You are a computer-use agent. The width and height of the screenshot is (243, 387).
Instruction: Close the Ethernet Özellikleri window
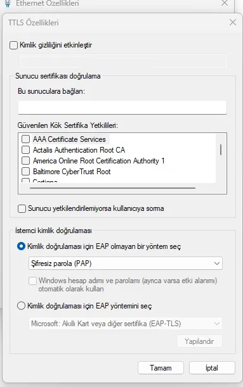225,3
